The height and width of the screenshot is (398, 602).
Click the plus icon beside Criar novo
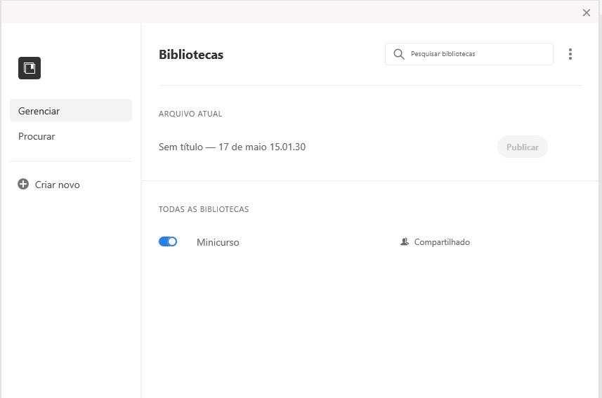click(x=23, y=184)
